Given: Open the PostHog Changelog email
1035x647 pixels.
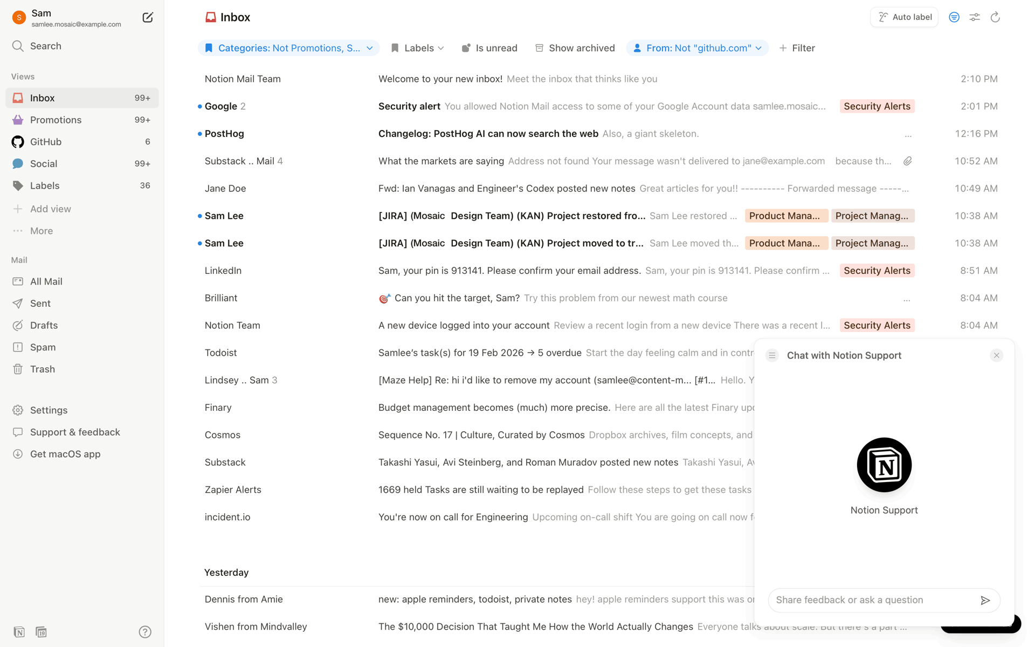Looking at the screenshot, I should 598,134.
